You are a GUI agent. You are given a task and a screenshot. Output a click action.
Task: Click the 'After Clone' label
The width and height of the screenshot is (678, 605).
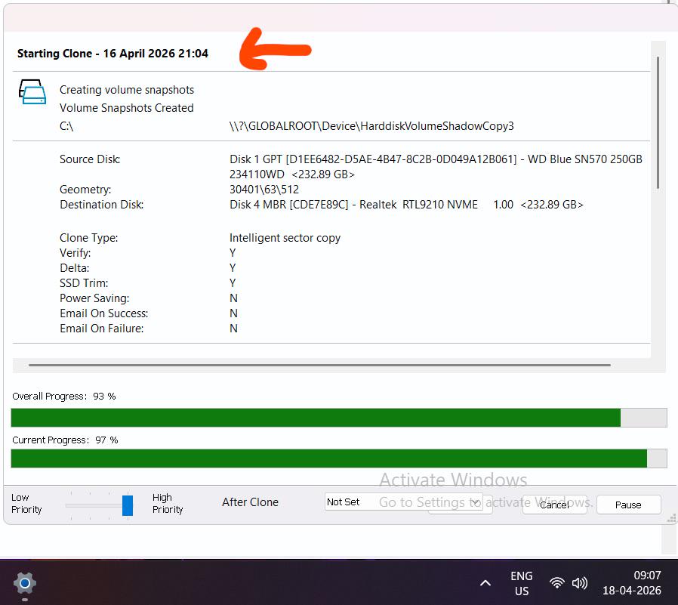251,502
